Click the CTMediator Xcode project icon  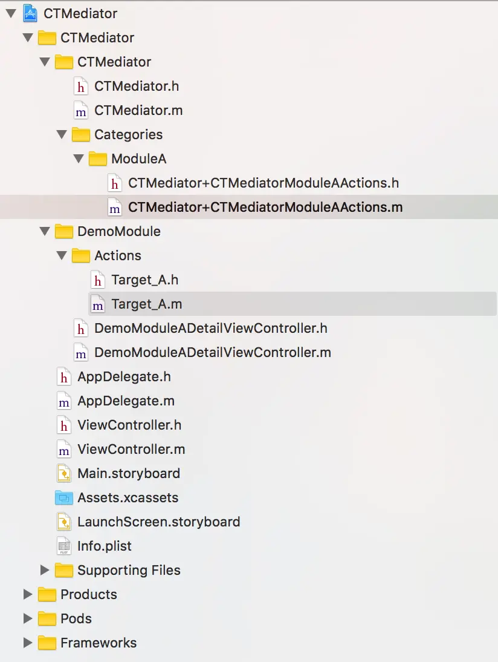[30, 13]
